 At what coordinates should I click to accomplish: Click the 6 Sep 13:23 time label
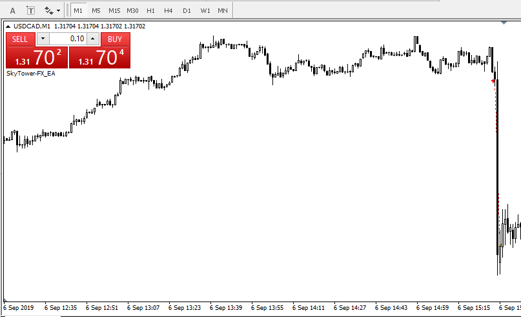point(185,308)
